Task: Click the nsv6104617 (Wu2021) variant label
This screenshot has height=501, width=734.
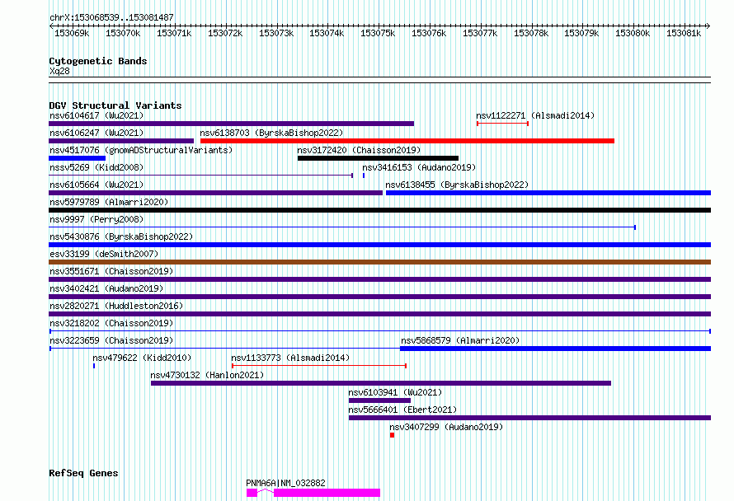Action: 96,115
